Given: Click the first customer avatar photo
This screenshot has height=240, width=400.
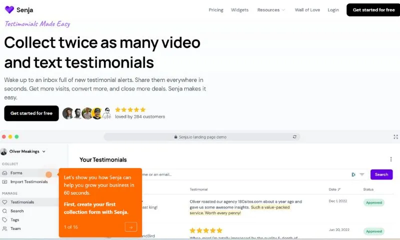Looking at the screenshot, I should tap(67, 113).
